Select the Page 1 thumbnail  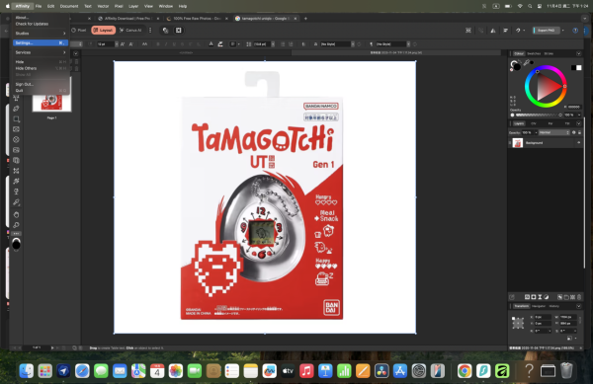tap(51, 102)
